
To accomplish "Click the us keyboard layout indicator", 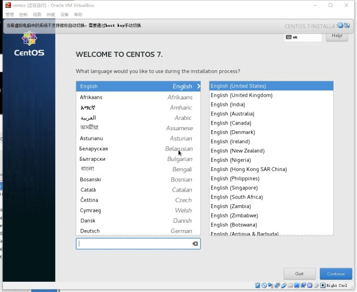I will click(303, 37).
